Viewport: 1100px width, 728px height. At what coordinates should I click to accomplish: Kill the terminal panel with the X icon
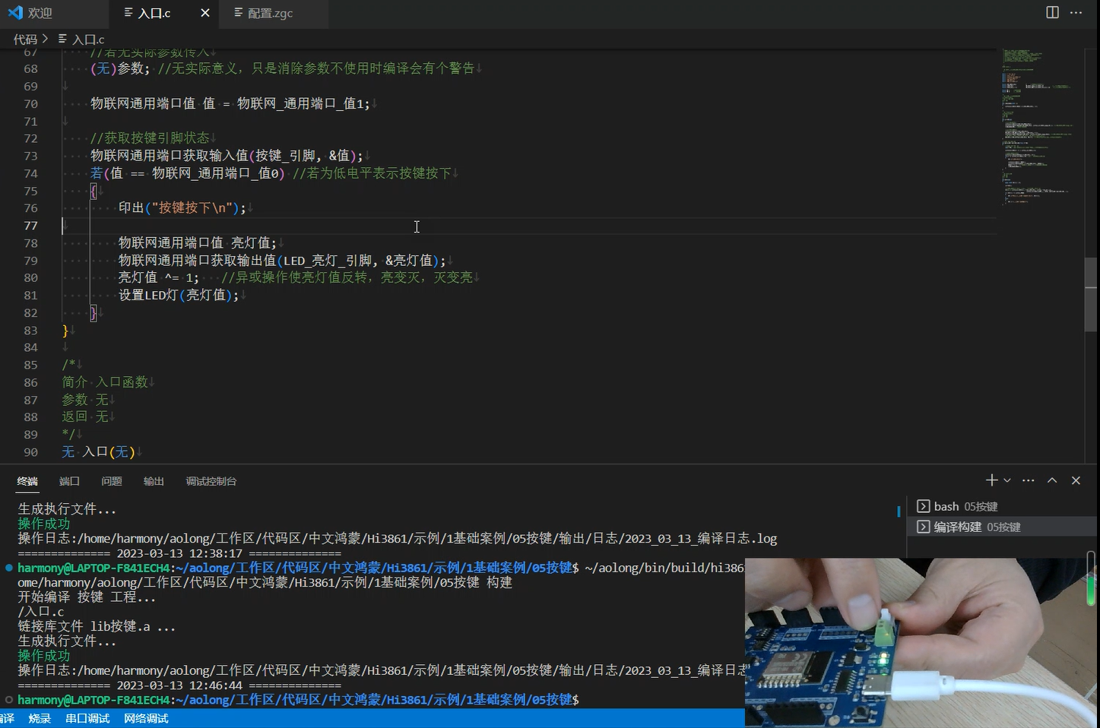(1076, 480)
